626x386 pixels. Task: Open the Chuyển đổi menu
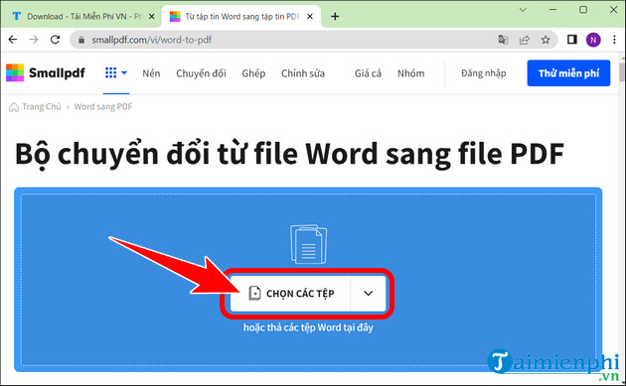point(201,73)
